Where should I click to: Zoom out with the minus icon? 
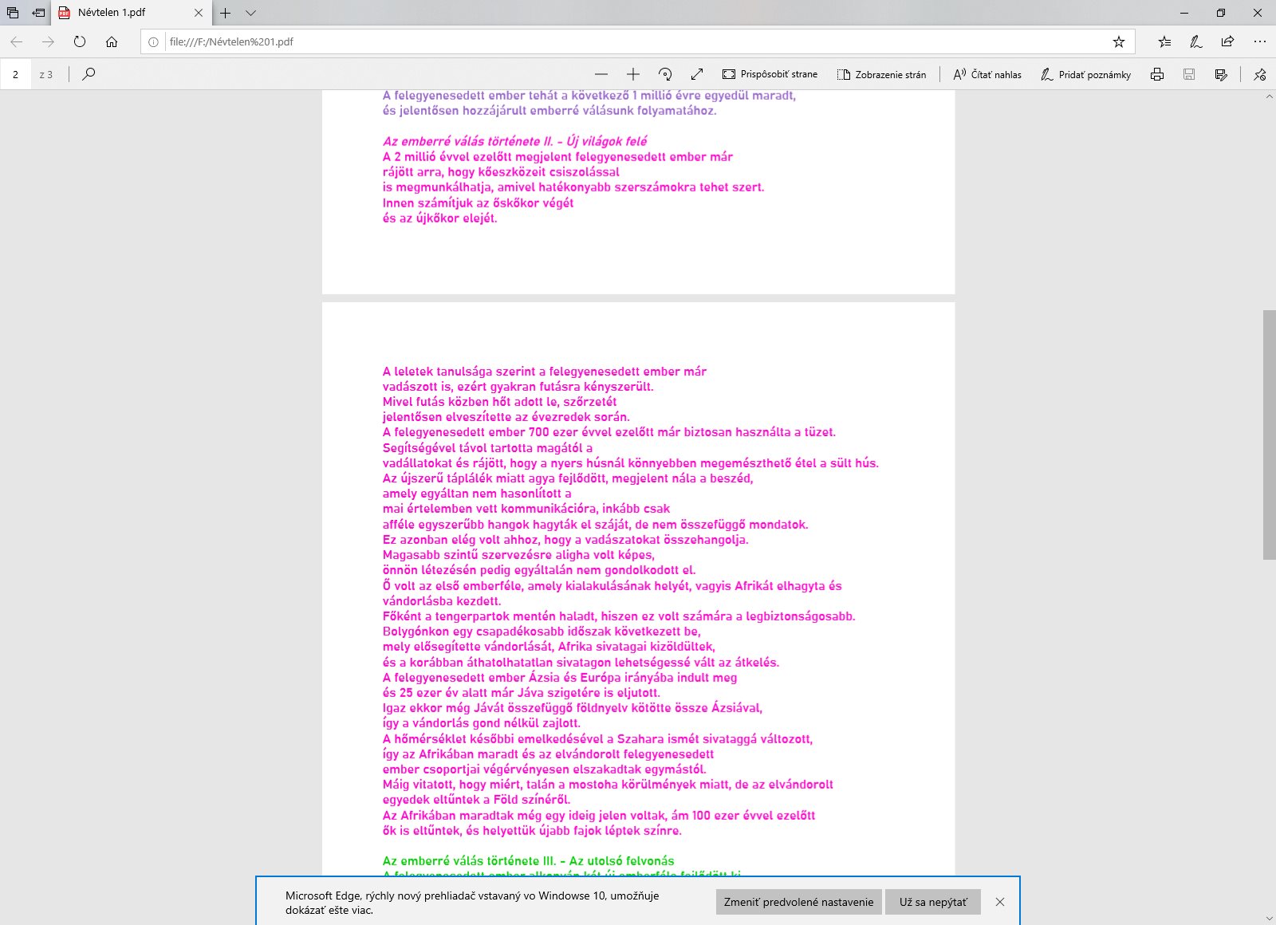pos(601,74)
